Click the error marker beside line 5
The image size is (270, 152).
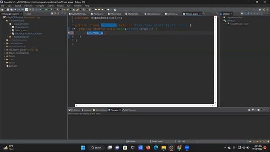[69, 33]
